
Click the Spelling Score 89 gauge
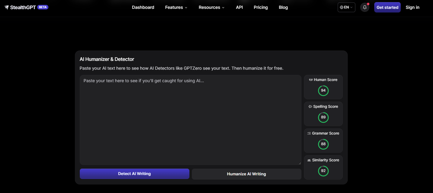[x=323, y=117]
